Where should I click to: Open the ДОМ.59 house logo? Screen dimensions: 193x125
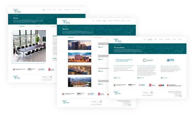(x=148, y=60)
